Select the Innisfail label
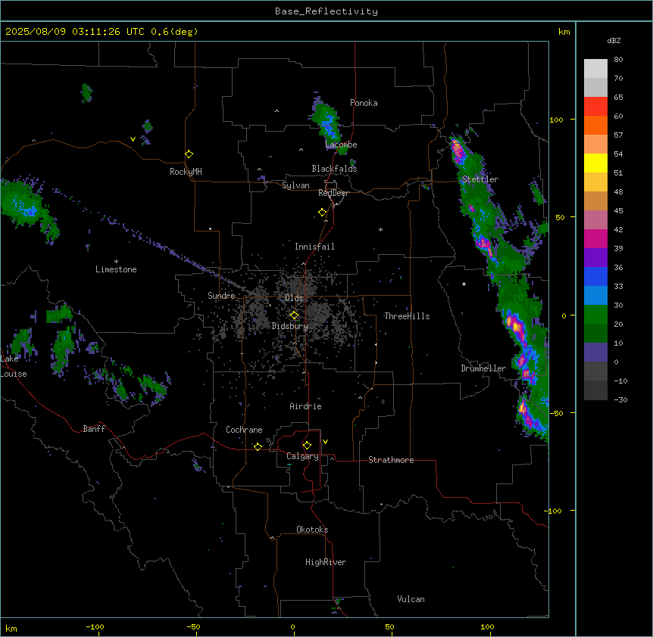This screenshot has height=637, width=653. pyautogui.click(x=314, y=247)
